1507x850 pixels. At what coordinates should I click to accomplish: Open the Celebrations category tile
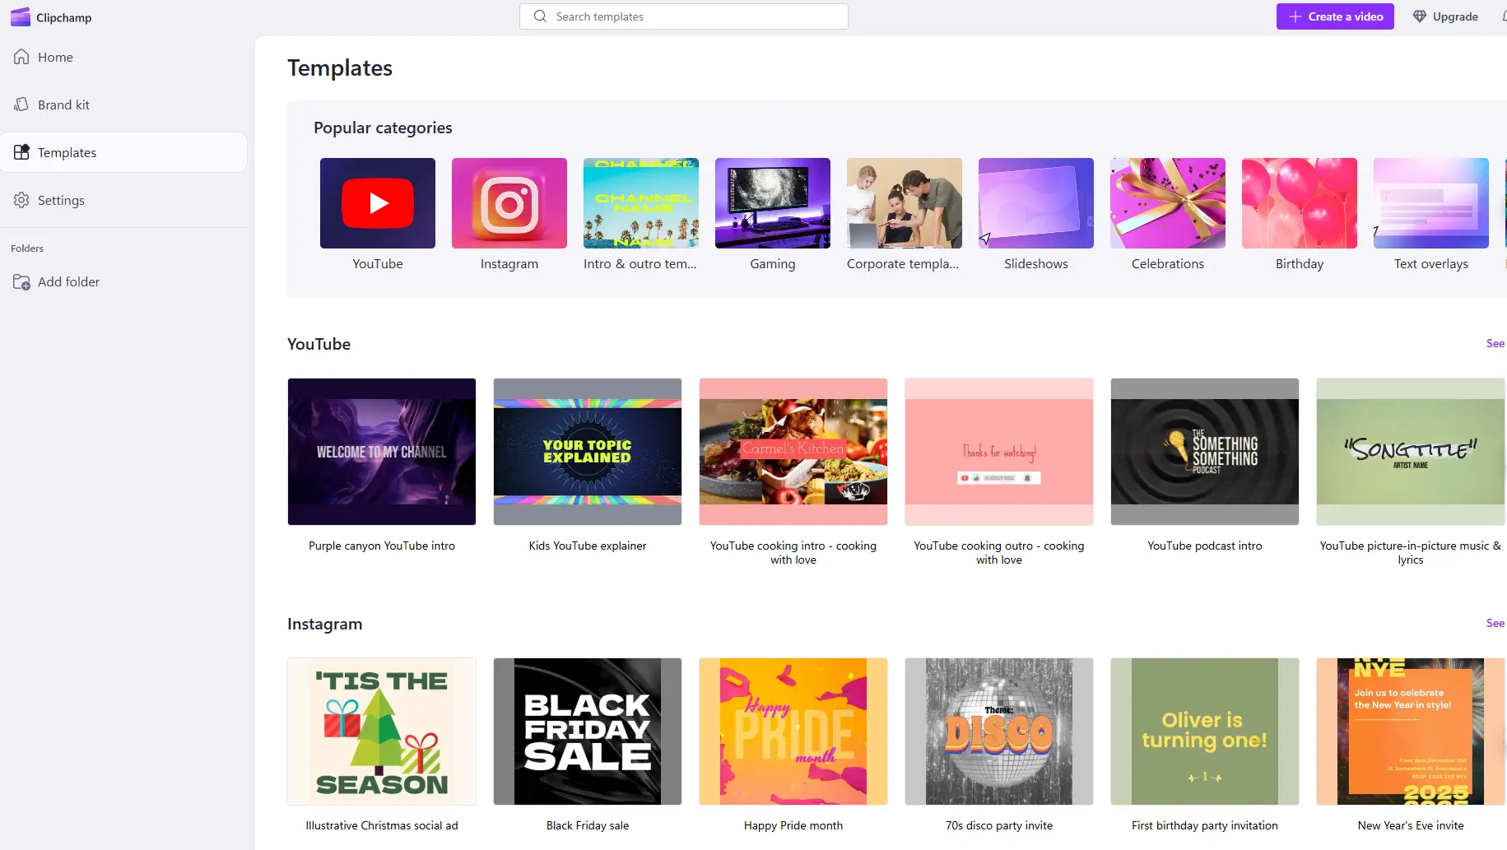click(x=1167, y=203)
